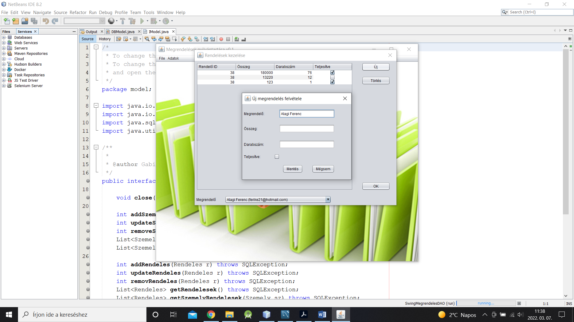Click the Összeg input field
This screenshot has width=574, height=322.
[x=307, y=129]
